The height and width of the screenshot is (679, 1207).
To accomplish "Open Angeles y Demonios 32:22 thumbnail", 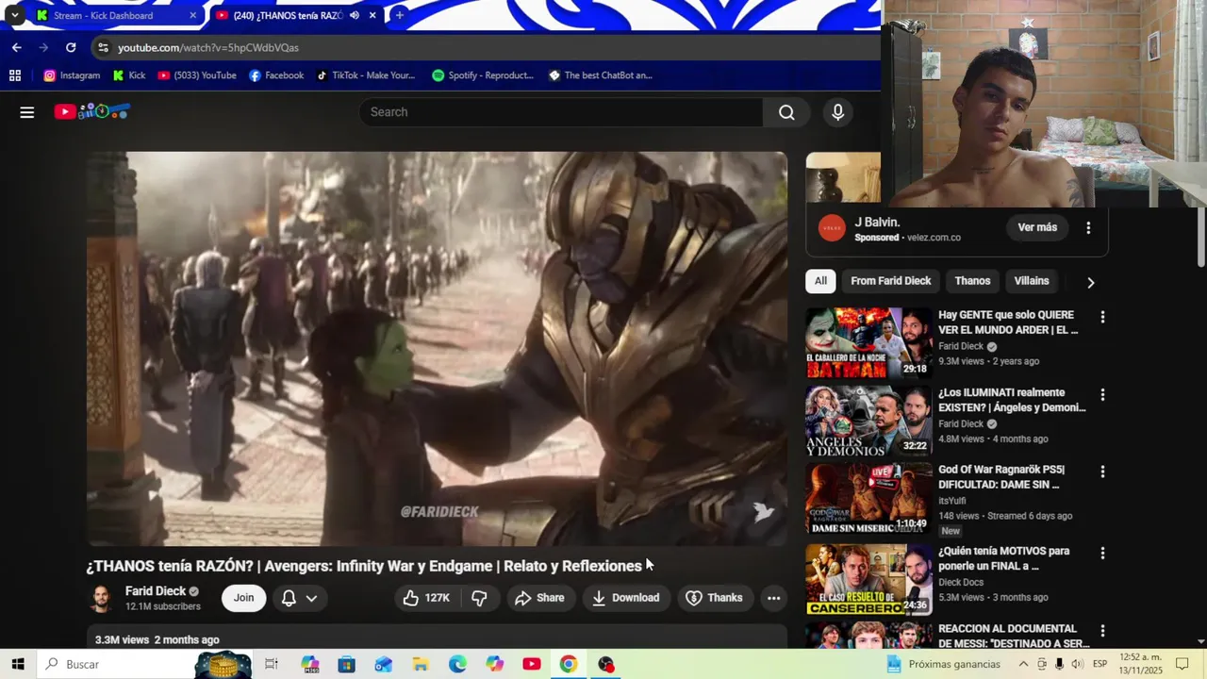I will pos(868,421).
